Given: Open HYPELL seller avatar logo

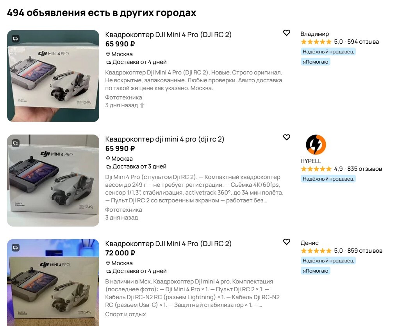Looking at the screenshot, I should [316, 145].
